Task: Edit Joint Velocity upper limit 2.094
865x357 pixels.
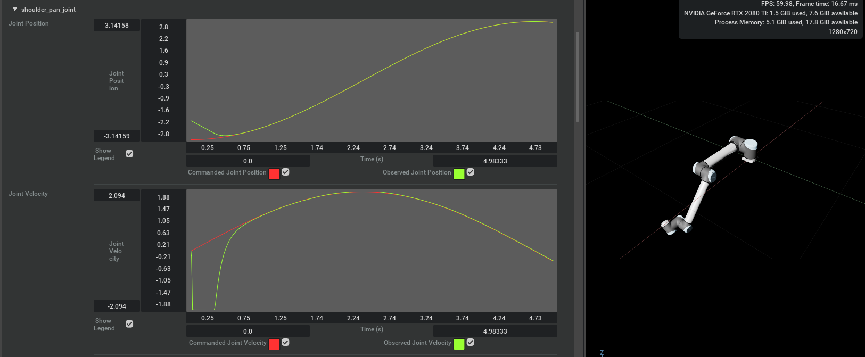Action: [117, 195]
